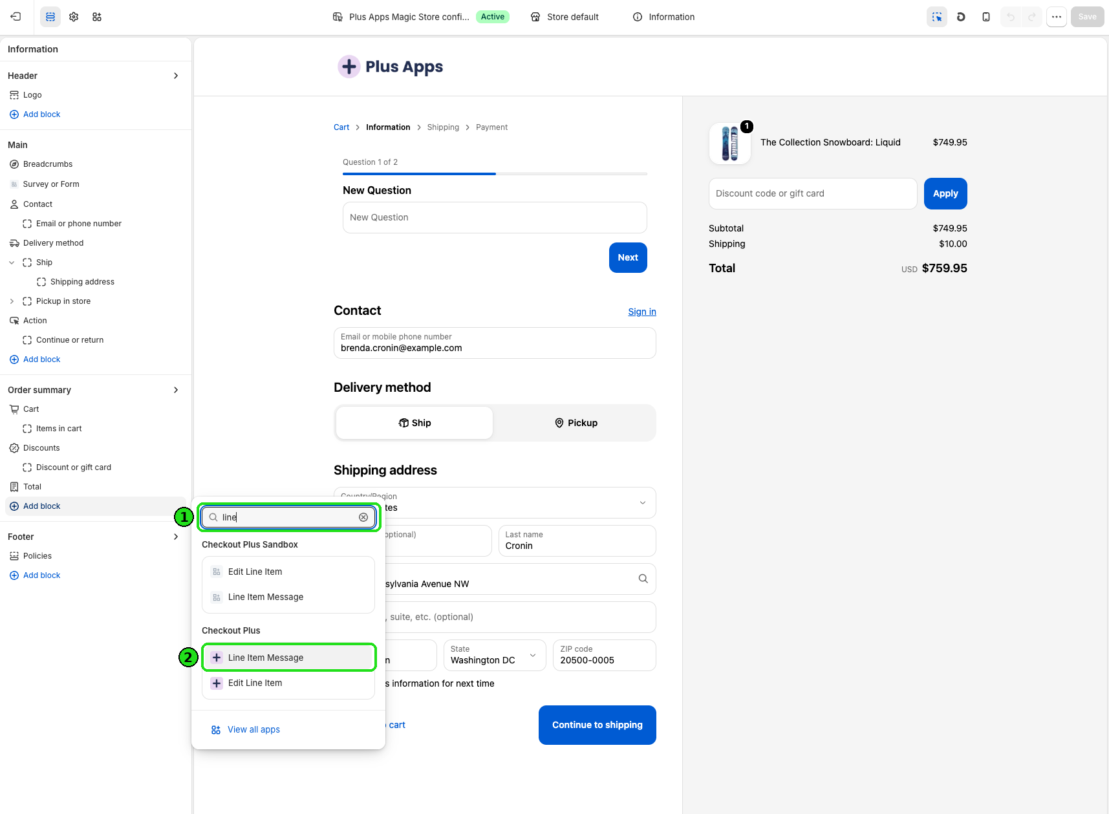Click the Discount code or gift card field
Screen dimensions: 1109x814
click(x=813, y=193)
